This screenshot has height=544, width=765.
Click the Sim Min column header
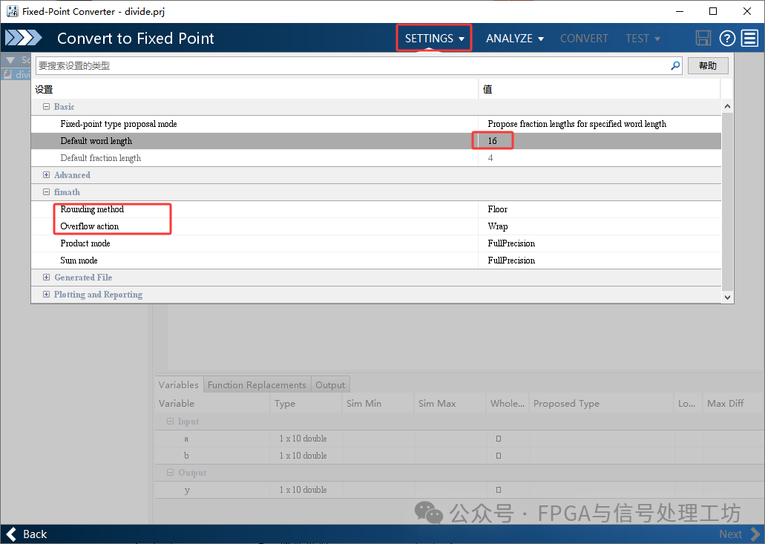tap(378, 403)
